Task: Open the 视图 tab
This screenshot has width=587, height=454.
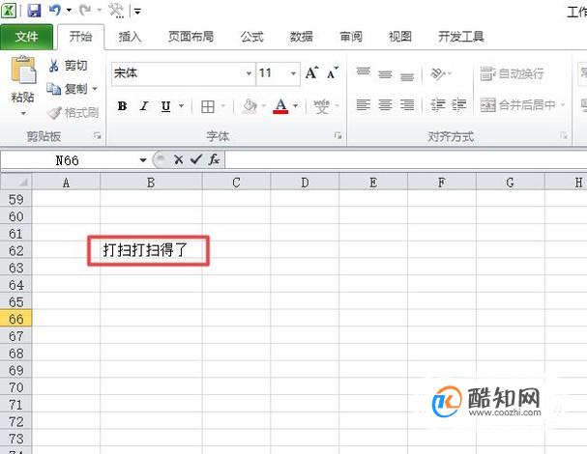Action: click(400, 37)
